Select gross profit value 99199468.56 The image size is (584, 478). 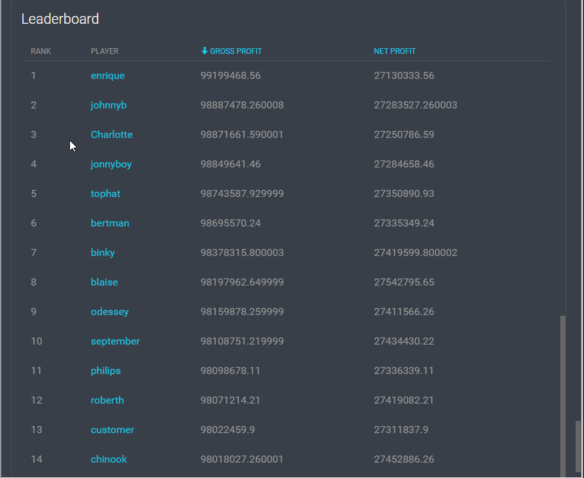pyautogui.click(x=230, y=76)
